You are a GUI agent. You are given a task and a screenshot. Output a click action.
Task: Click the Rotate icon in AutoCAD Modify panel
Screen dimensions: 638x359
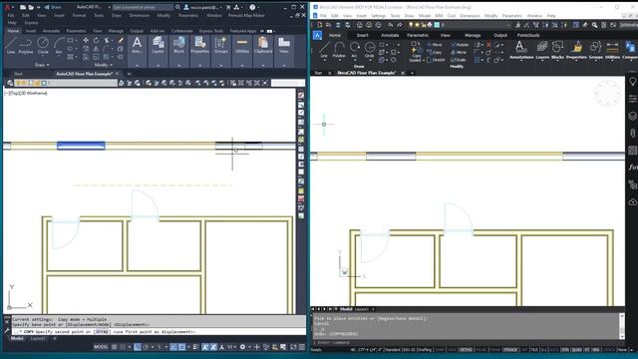(x=96, y=40)
